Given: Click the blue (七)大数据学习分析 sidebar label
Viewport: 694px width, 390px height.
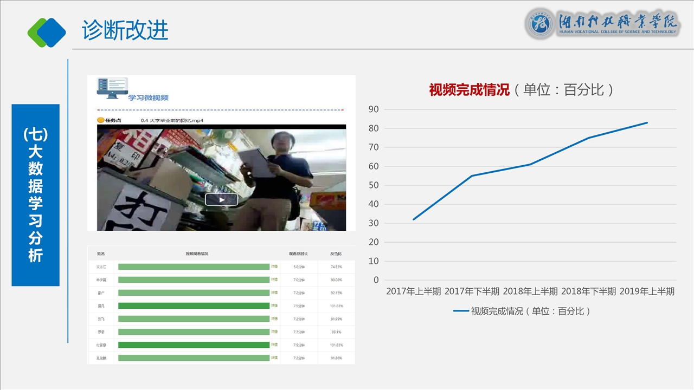Looking at the screenshot, I should [35, 195].
